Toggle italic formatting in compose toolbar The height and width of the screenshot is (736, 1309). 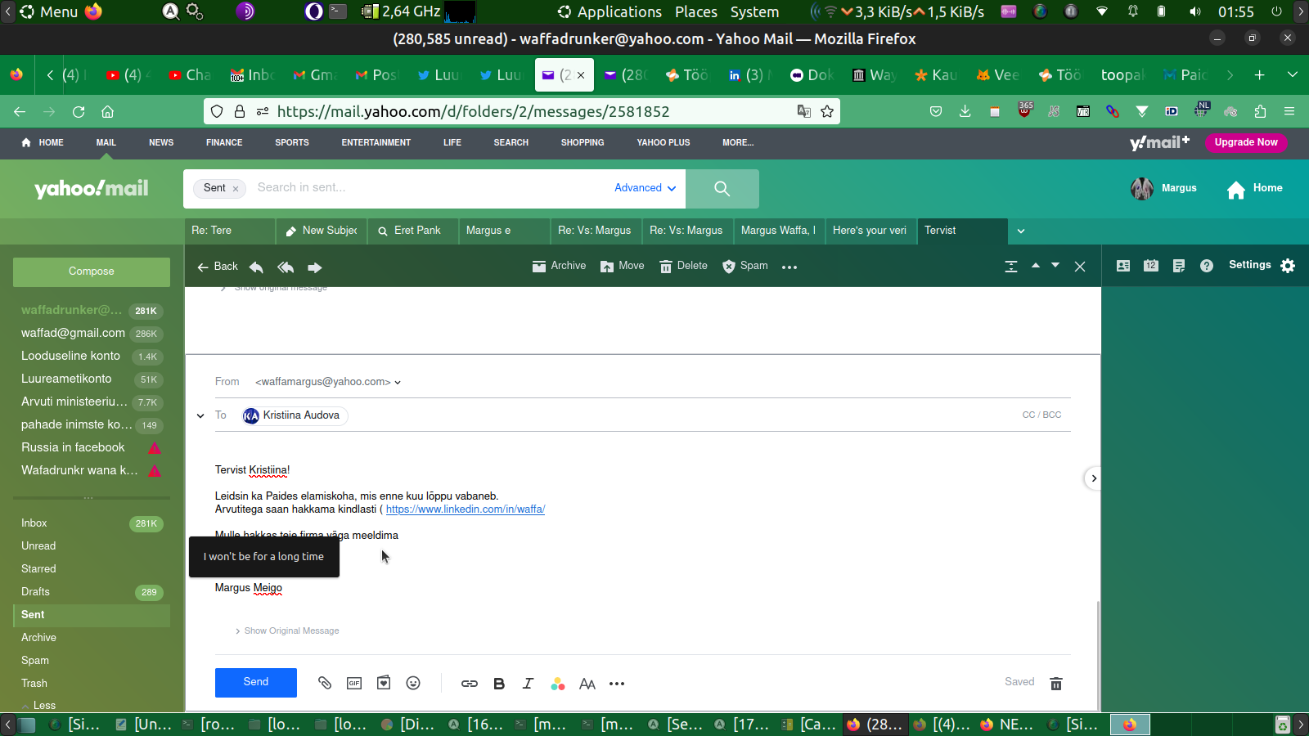coord(529,684)
